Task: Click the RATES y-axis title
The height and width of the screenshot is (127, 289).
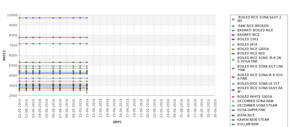Action: click(4, 55)
